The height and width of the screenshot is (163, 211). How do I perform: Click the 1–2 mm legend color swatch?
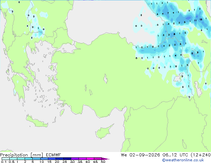pyautogui.click(x=21, y=159)
